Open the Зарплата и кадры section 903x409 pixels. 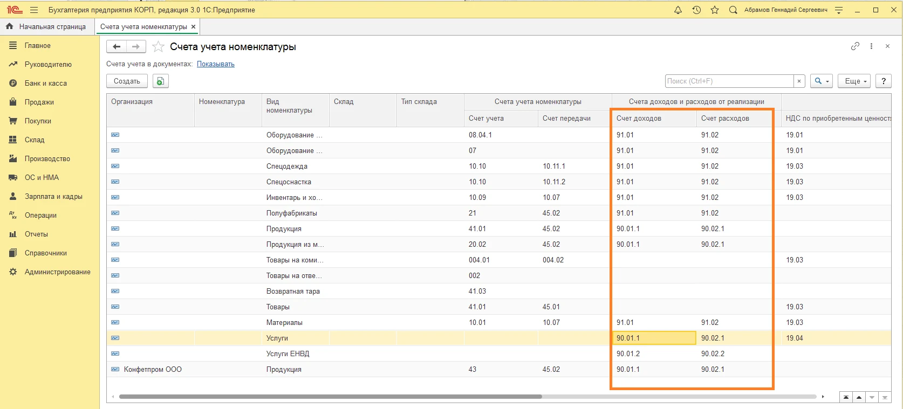(x=53, y=197)
